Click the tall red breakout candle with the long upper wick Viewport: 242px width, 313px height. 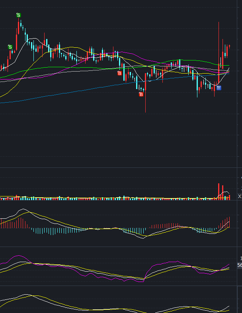click(219, 53)
